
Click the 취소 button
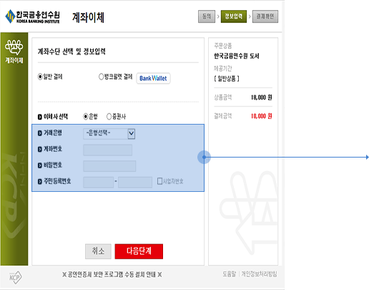coord(98,251)
